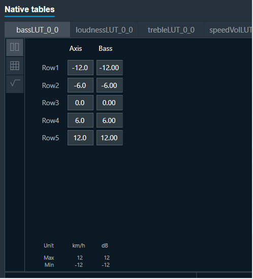The width and height of the screenshot is (253, 279).
Task: Click the Max label
Action: [49, 258]
